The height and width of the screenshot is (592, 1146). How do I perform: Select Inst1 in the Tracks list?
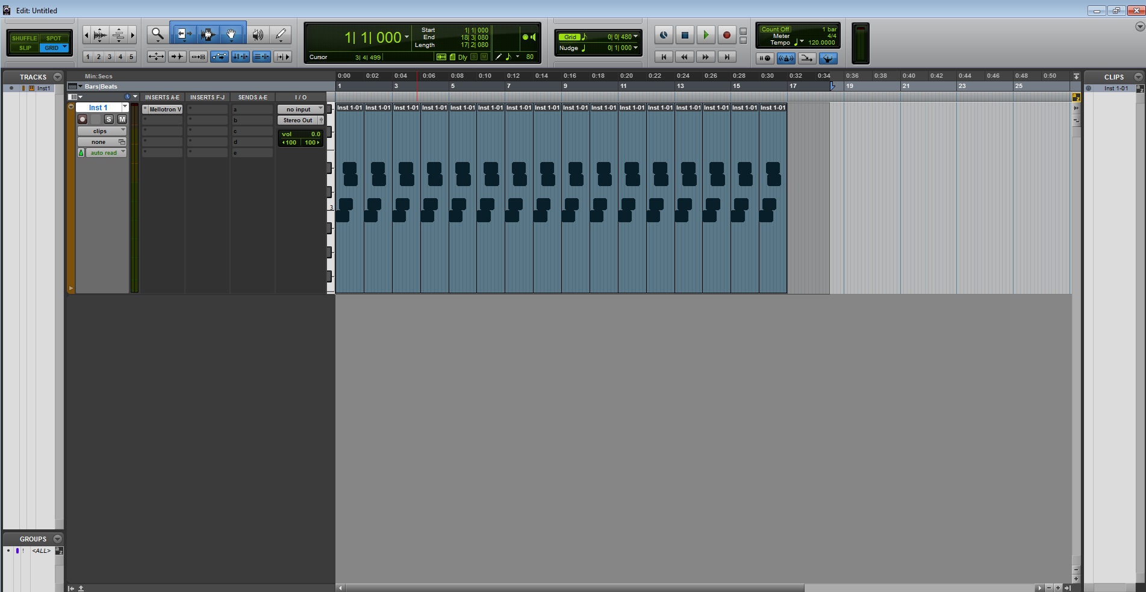click(43, 88)
